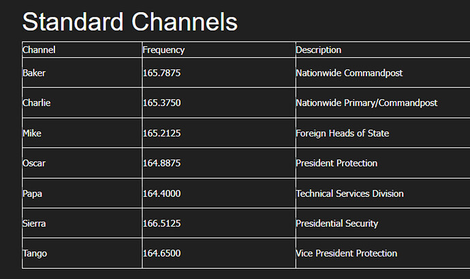Select frequency 165.7875

(161, 73)
